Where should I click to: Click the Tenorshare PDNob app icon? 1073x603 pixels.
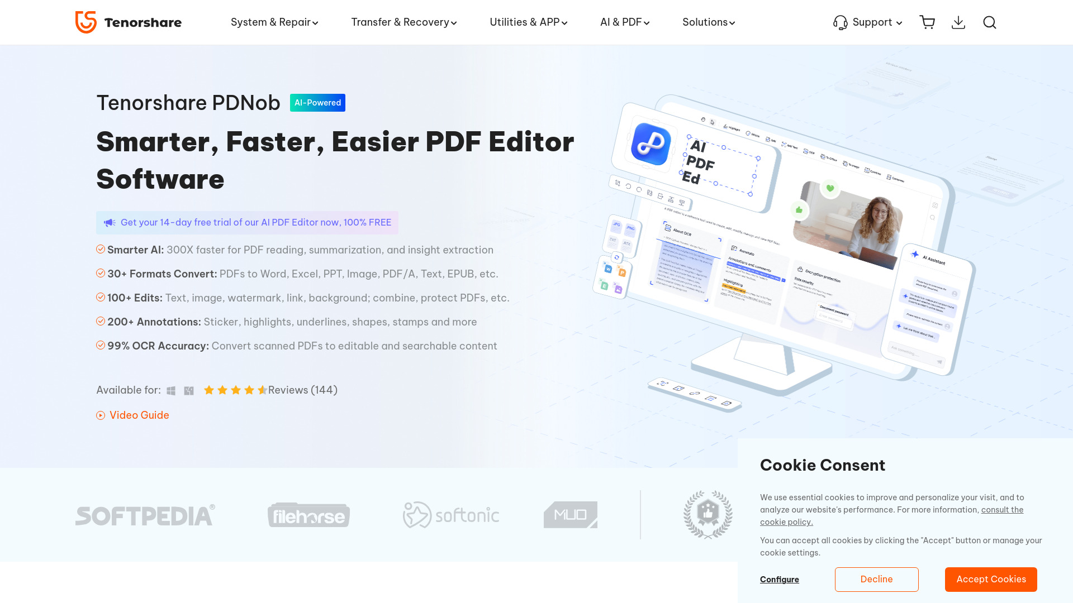click(x=650, y=145)
